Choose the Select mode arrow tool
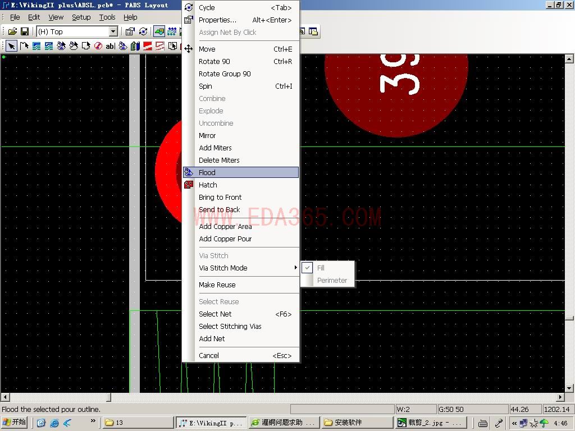The image size is (575, 431). (11, 46)
